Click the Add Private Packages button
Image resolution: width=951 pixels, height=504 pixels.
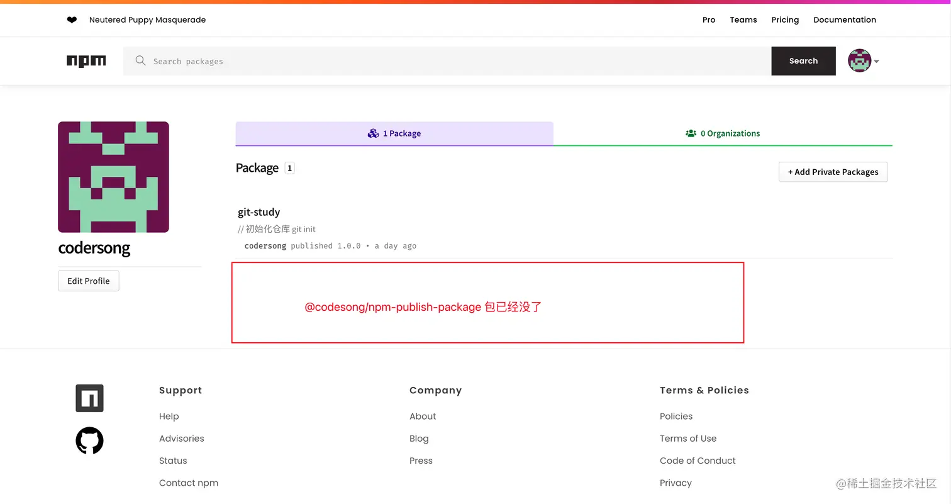[x=833, y=172]
